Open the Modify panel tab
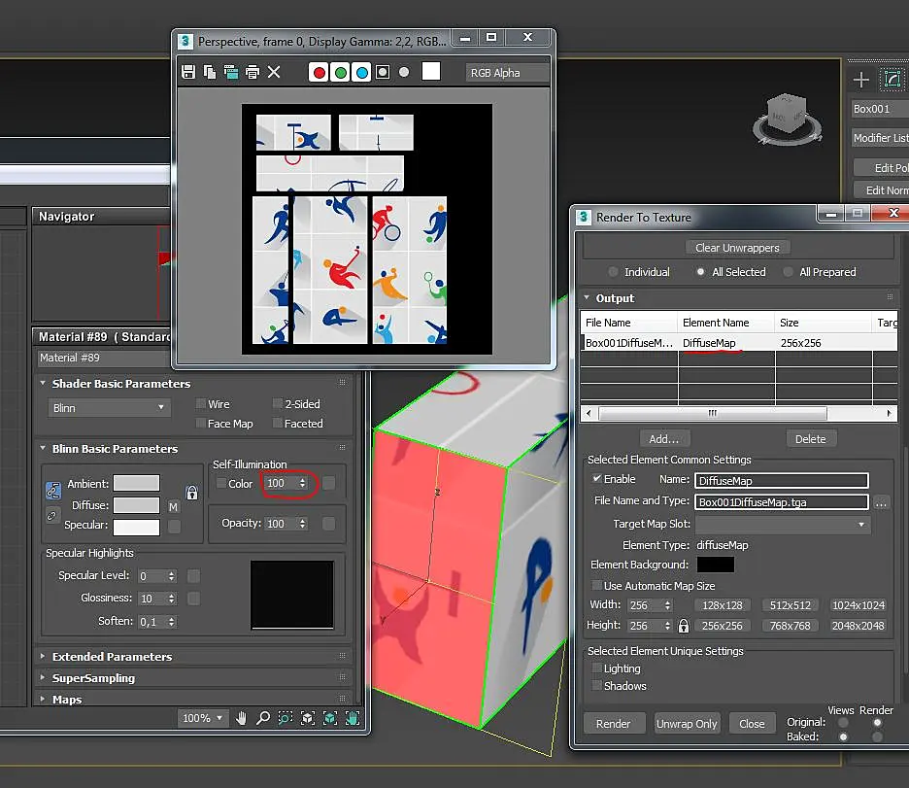This screenshot has height=788, width=909. pos(892,80)
